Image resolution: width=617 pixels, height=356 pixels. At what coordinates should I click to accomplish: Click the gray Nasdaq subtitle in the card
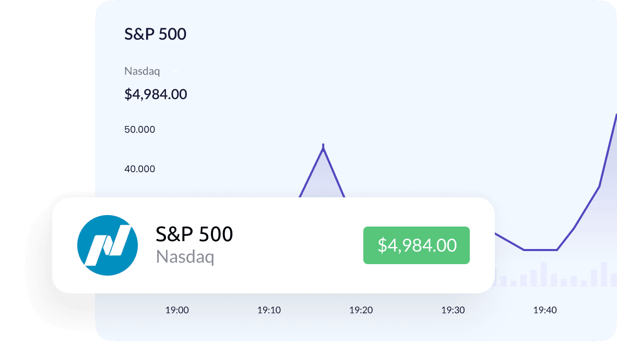coord(185,257)
